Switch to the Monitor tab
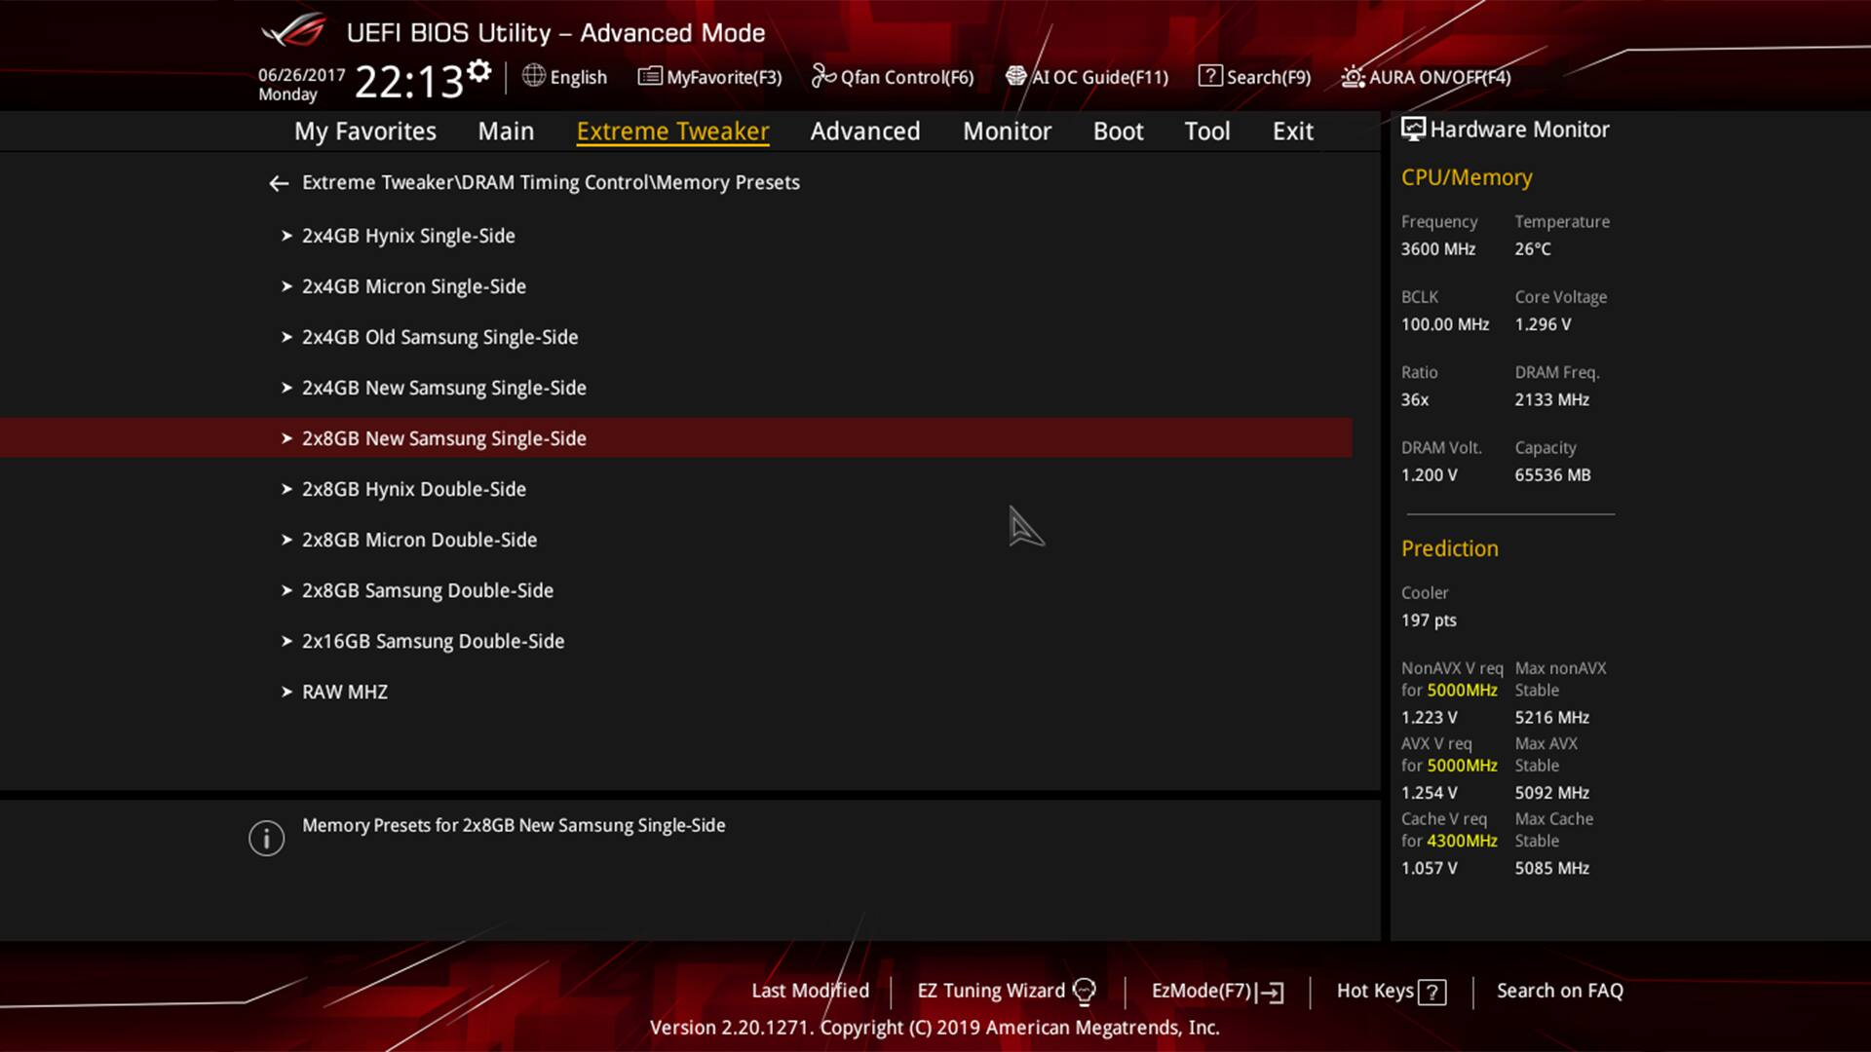This screenshot has height=1052, width=1871. tap(1007, 131)
